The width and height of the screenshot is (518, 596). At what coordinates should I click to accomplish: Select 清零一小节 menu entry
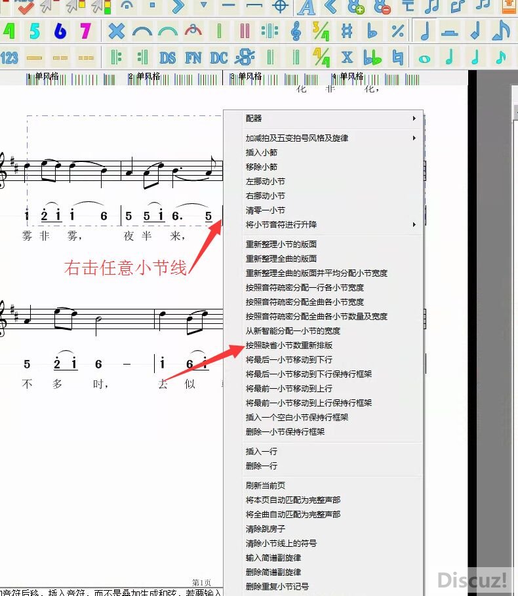click(x=266, y=210)
